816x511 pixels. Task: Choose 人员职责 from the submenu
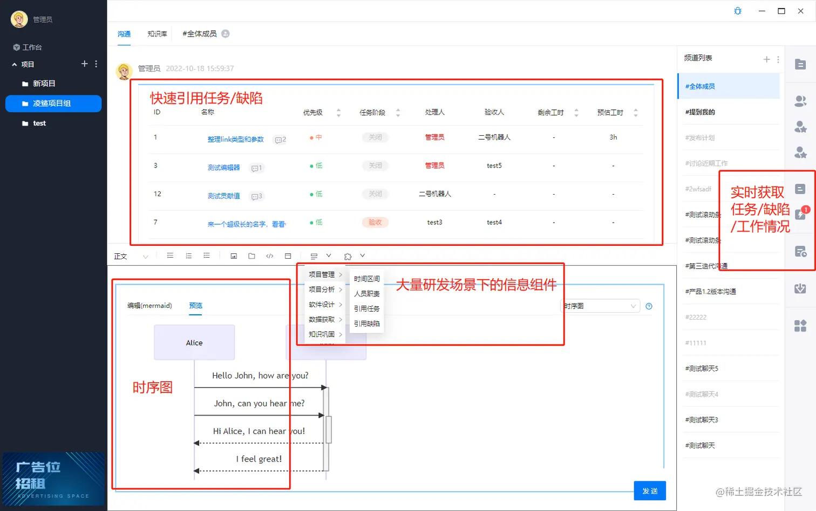coord(367,294)
